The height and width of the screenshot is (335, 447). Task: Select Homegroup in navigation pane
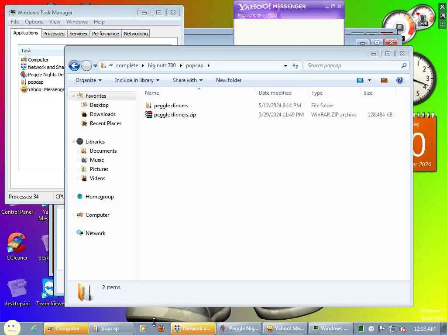pos(100,197)
